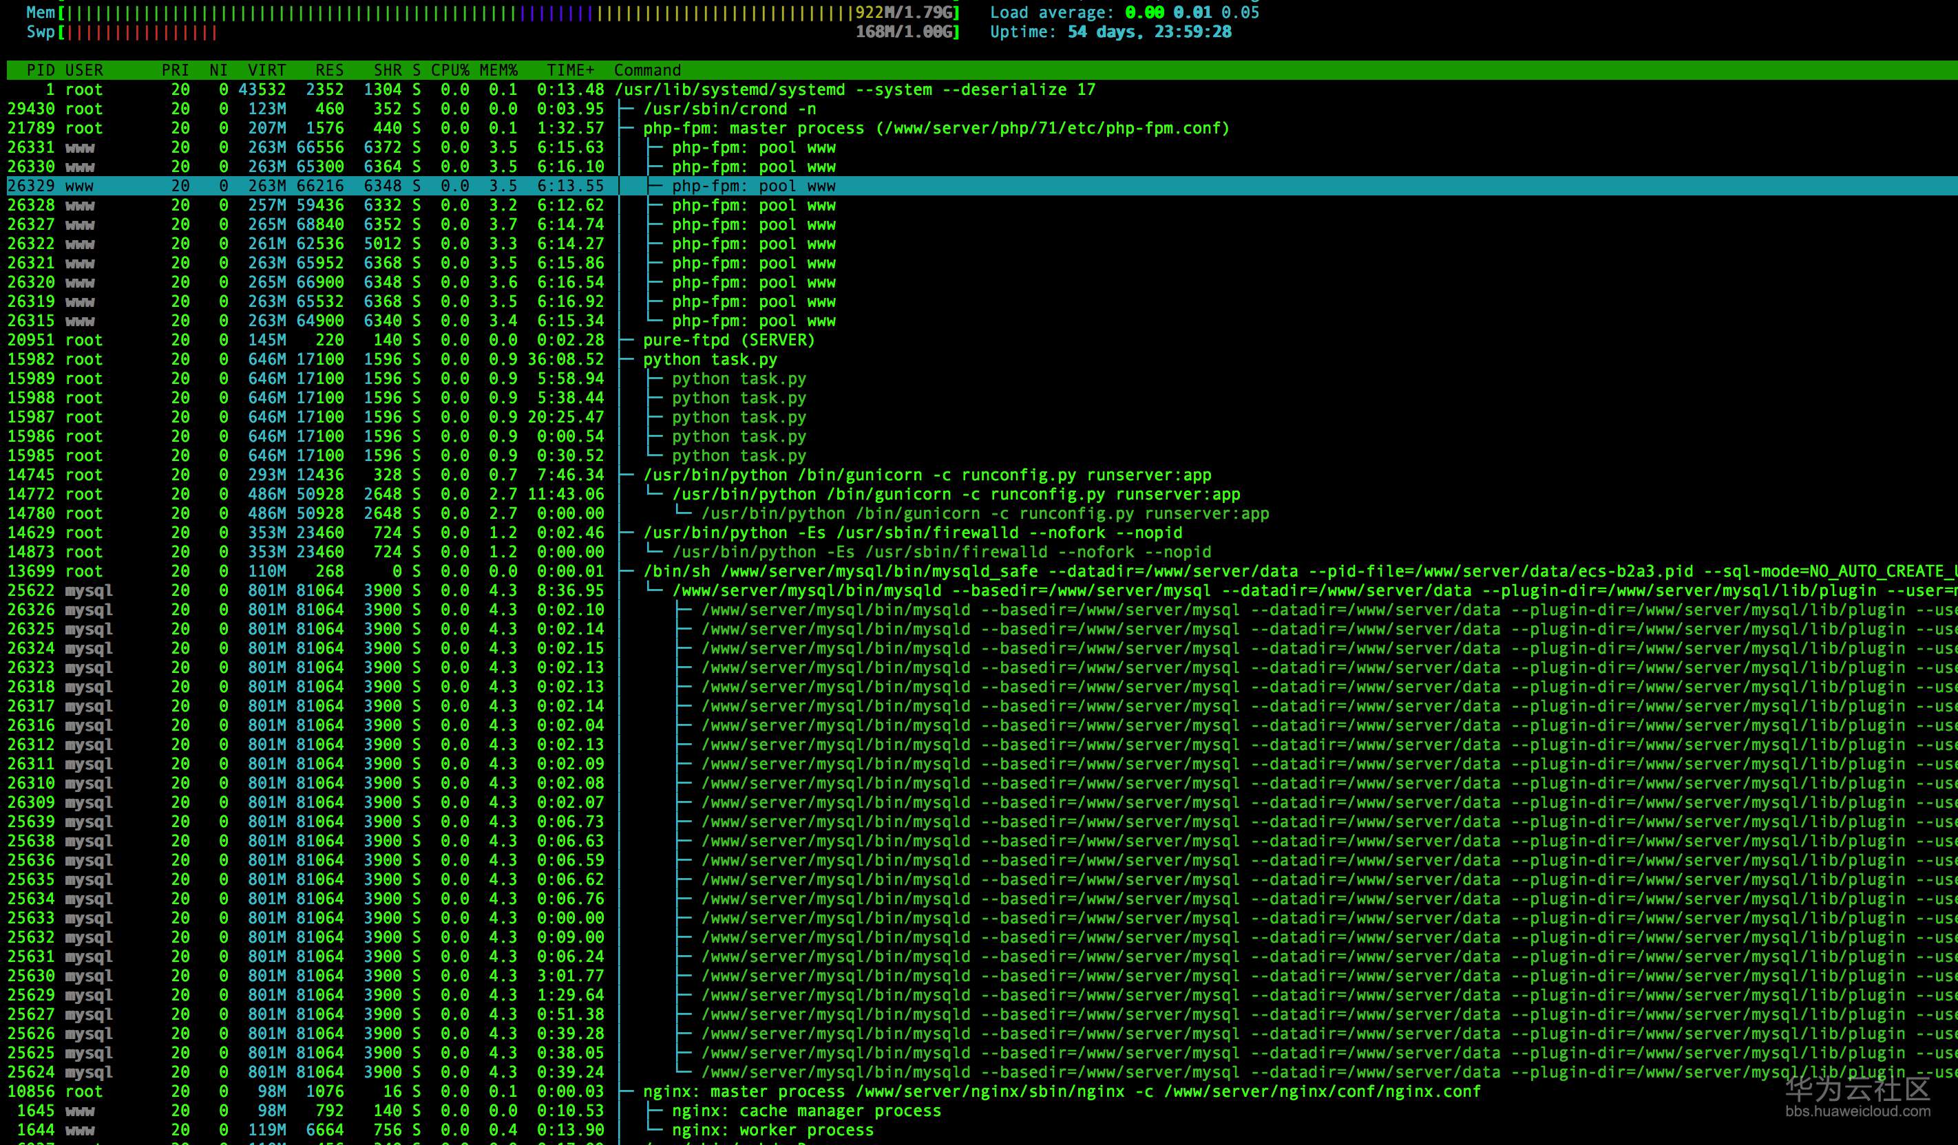This screenshot has width=1958, height=1145.
Task: Select the crond -n process row
Action: 729,109
